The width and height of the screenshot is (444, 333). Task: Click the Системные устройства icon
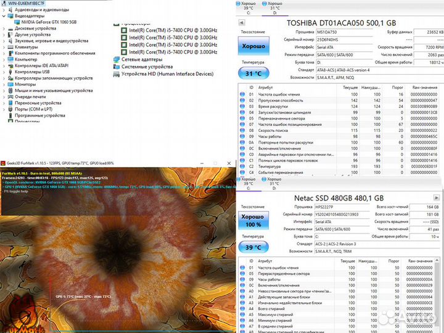point(117,67)
